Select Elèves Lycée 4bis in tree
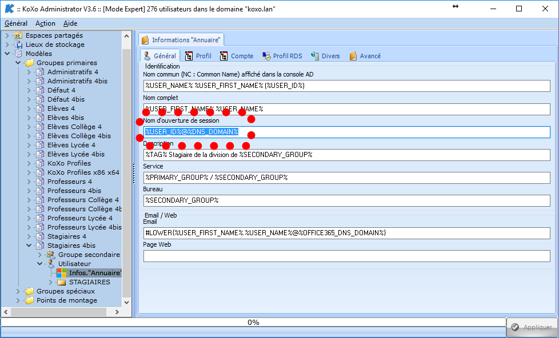 pyautogui.click(x=76, y=154)
